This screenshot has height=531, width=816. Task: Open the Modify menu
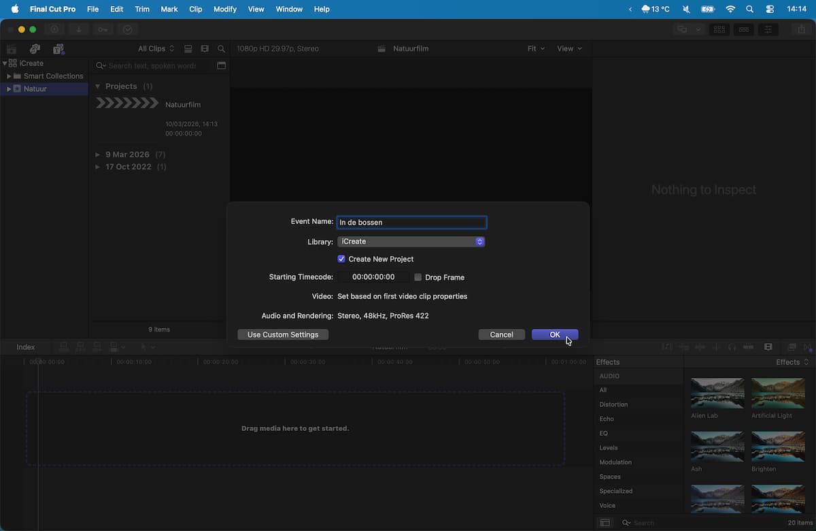pos(225,9)
